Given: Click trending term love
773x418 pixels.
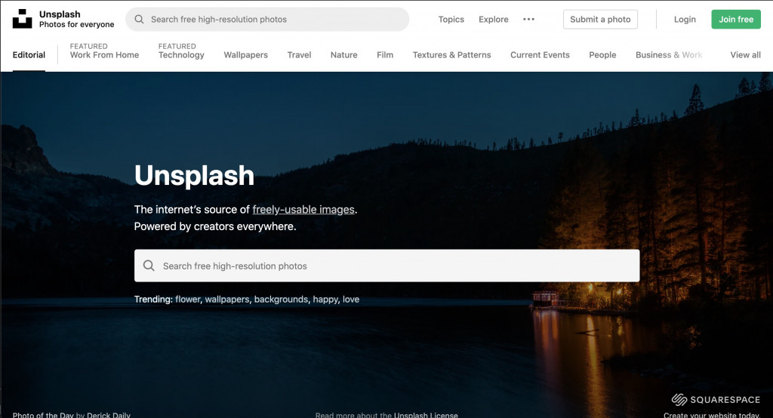Looking at the screenshot, I should (x=351, y=300).
